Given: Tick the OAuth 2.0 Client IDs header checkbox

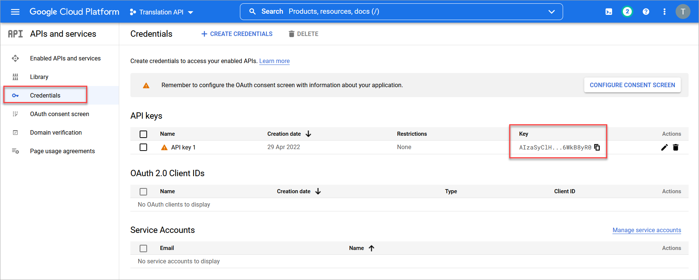Looking at the screenshot, I should [143, 191].
